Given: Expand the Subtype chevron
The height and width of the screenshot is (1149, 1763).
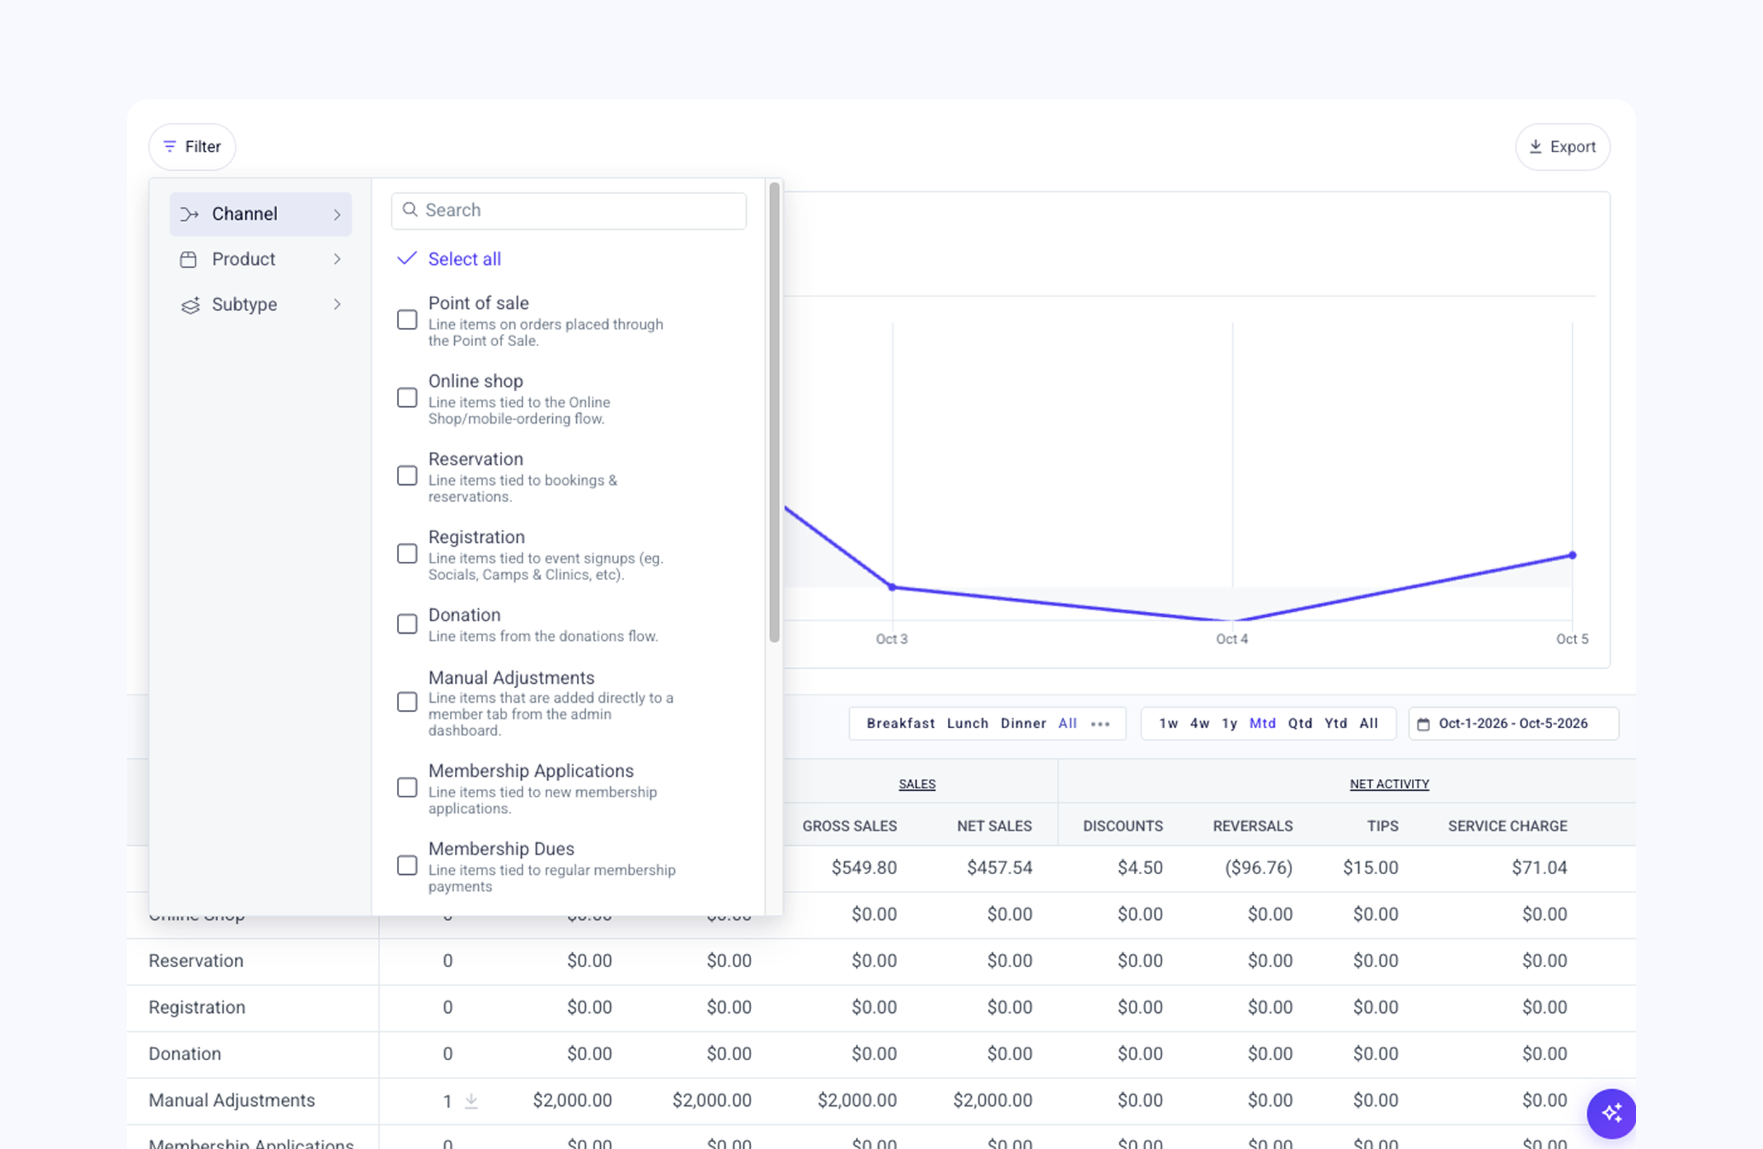Looking at the screenshot, I should pos(337,305).
